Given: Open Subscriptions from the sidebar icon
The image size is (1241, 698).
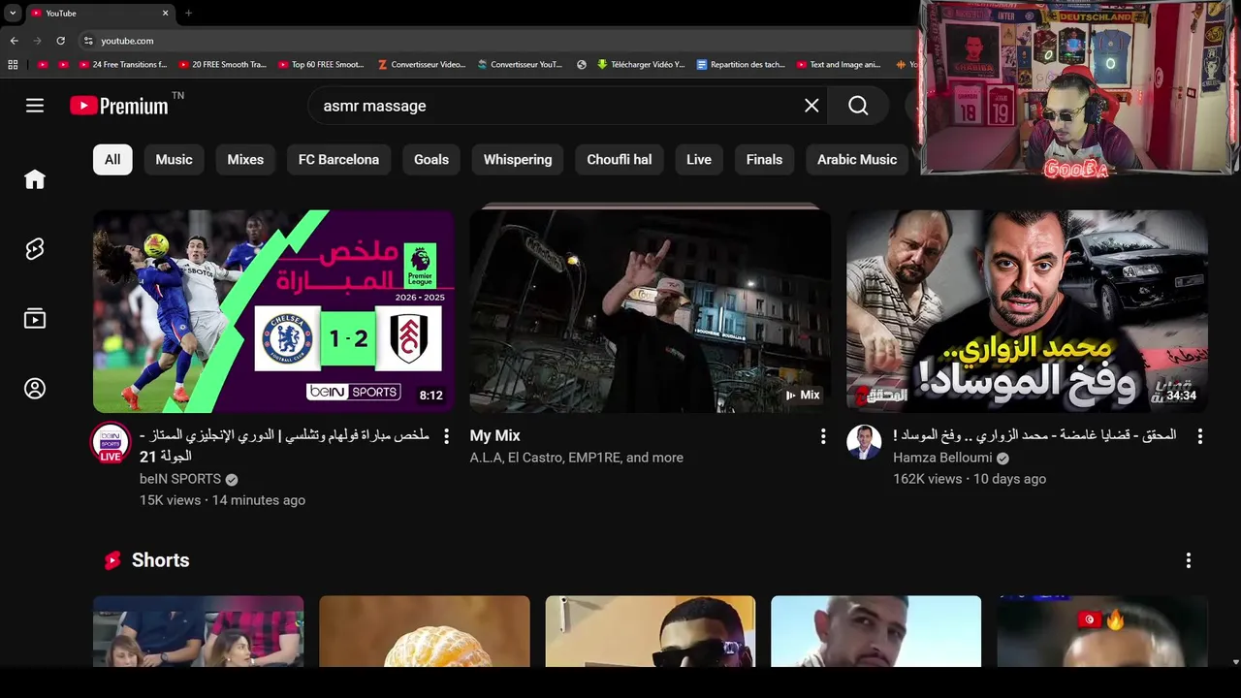Looking at the screenshot, I should [35, 319].
